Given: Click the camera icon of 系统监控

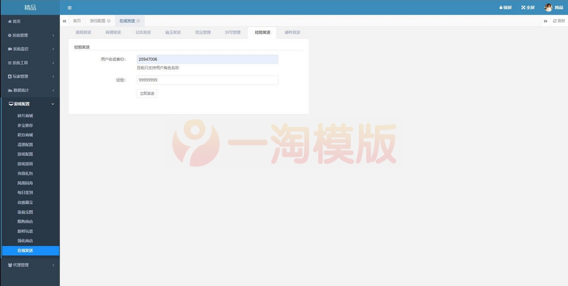Looking at the screenshot, I should [10, 49].
